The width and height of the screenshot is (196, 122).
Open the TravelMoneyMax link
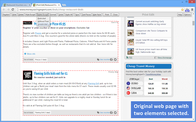[x=153, y=74]
